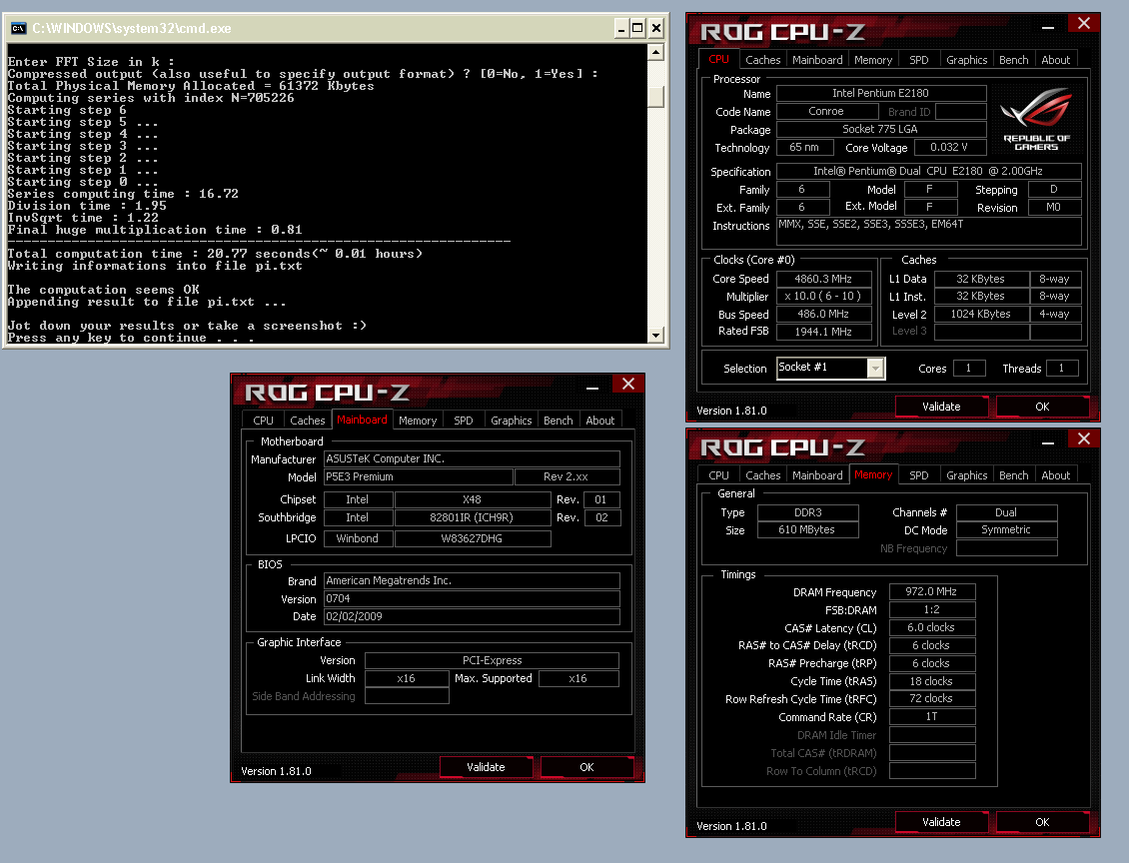Screen dimensions: 1129x863
Task: Click the BIOS date 02/02/2009 field
Action: click(x=472, y=616)
